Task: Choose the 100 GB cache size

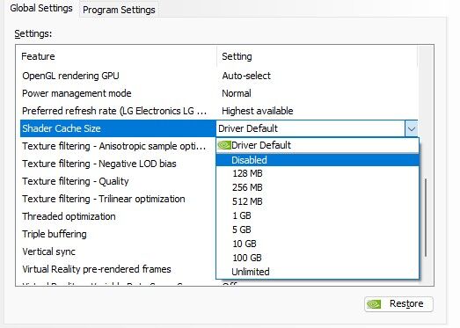Action: (x=318, y=258)
